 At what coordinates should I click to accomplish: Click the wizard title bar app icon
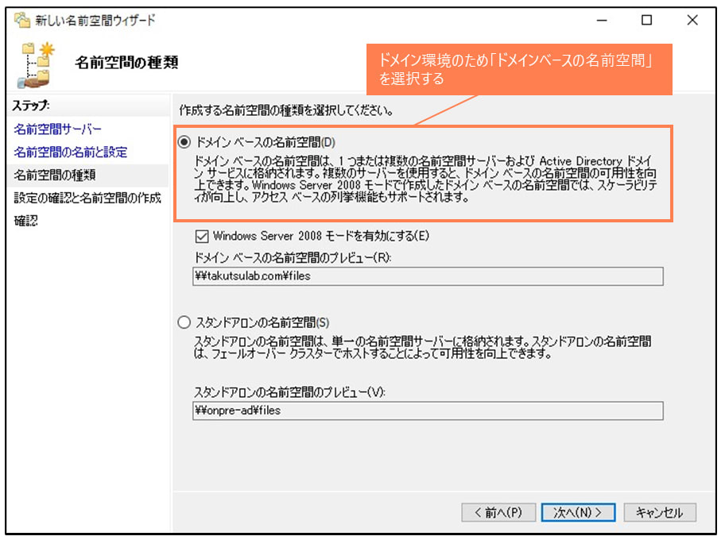[x=21, y=21]
